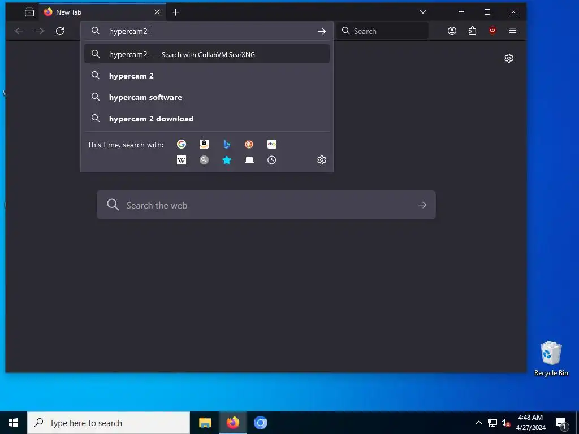This screenshot has width=579, height=434.
Task: Switch to Firefox in the taskbar
Action: tap(232, 423)
